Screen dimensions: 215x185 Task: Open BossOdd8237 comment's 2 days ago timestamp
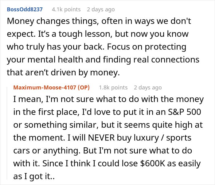(x=101, y=9)
